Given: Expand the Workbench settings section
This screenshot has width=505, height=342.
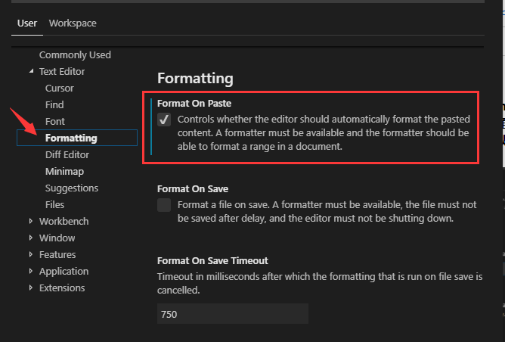Looking at the screenshot, I should 31,222.
